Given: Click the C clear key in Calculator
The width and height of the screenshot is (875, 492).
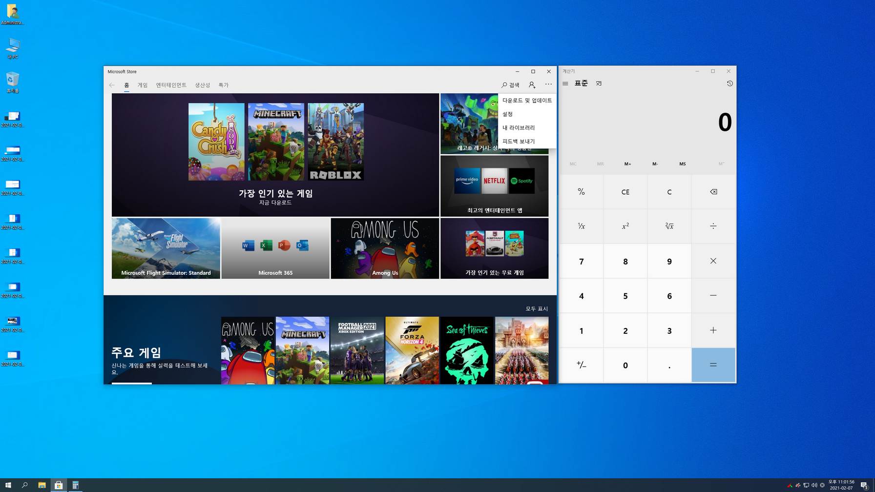Looking at the screenshot, I should 669,192.
